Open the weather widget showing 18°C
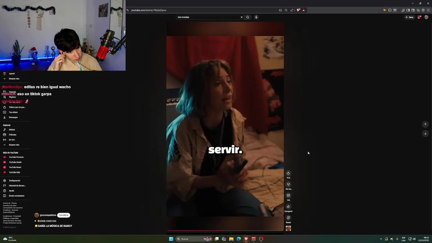The height and width of the screenshot is (243, 432). click(x=10, y=239)
